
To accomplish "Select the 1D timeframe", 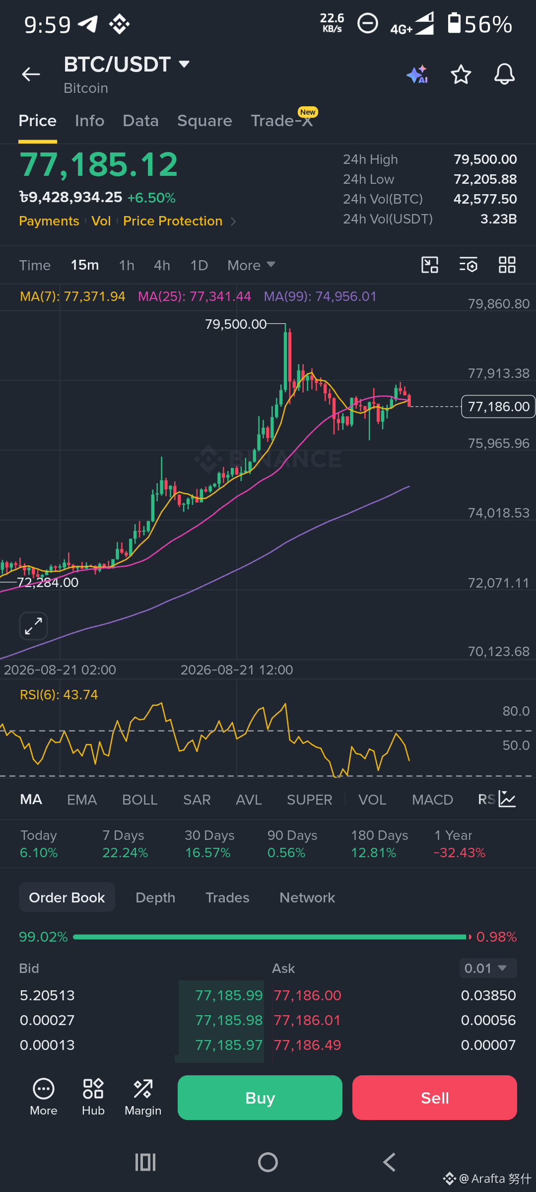I will point(199,265).
